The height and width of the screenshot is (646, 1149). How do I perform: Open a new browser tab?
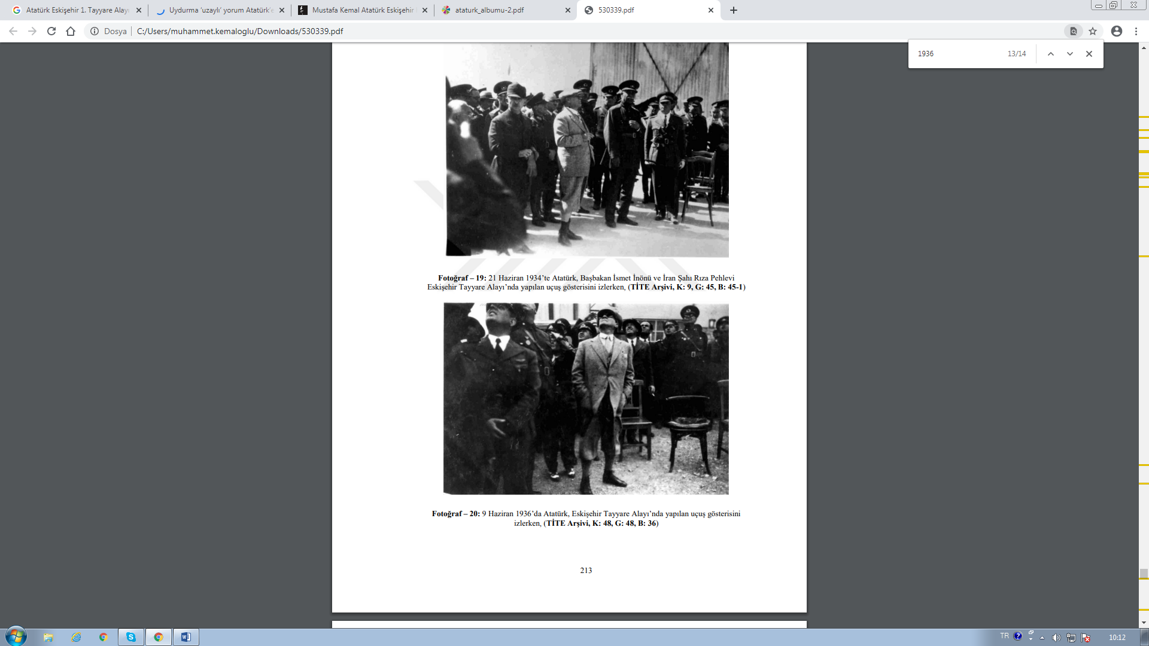point(734,10)
